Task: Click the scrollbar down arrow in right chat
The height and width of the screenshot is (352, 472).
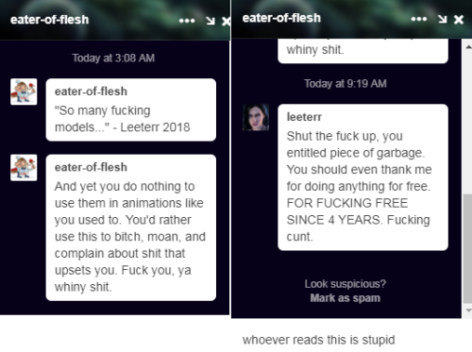Action: pyautogui.click(x=468, y=310)
